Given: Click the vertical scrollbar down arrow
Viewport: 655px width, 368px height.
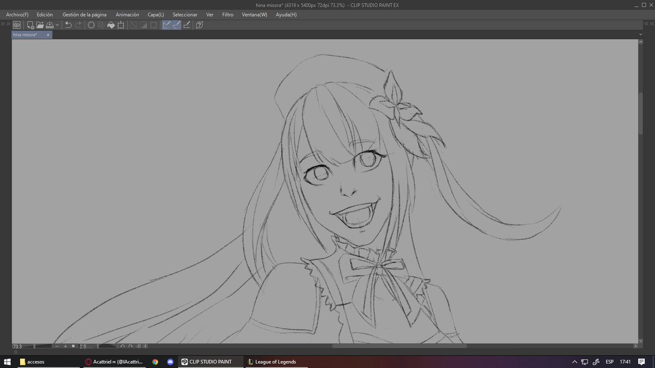Looking at the screenshot, I should pos(641,340).
